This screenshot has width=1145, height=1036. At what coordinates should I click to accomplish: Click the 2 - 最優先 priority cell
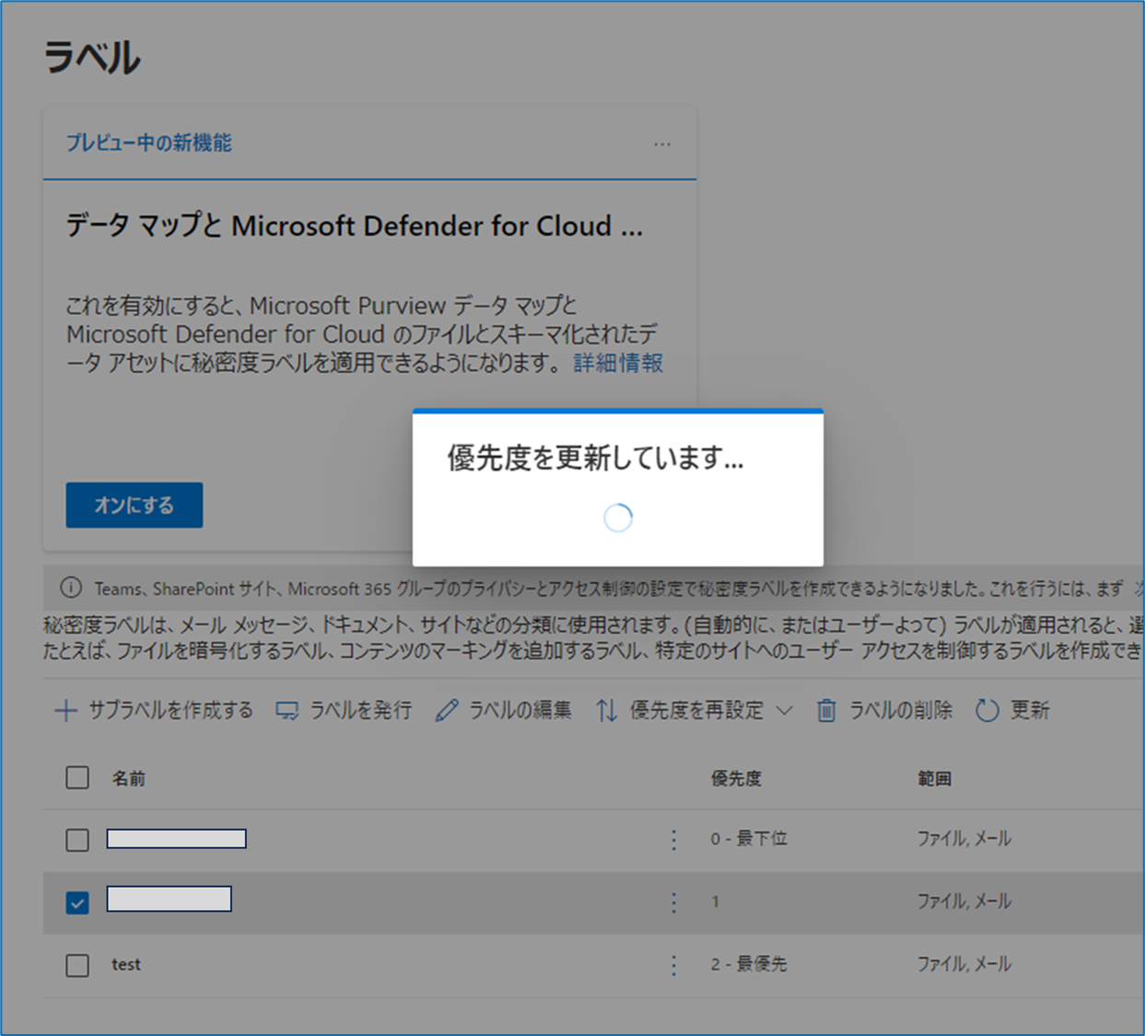[749, 964]
